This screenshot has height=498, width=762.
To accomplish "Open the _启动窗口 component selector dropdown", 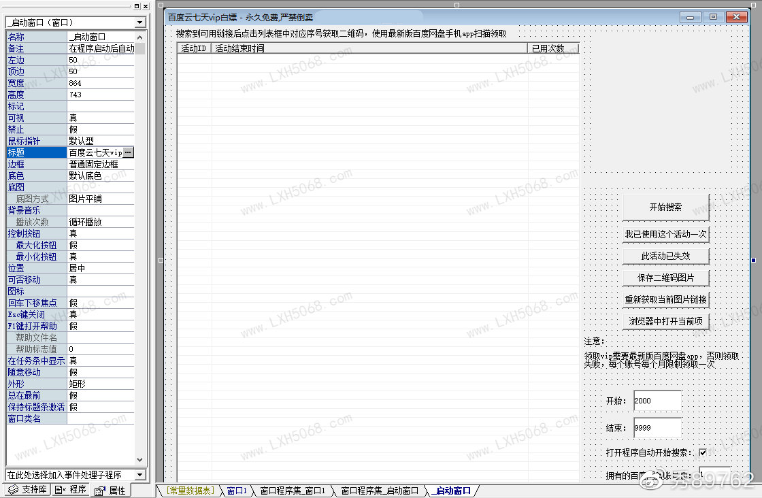I will tap(140, 22).
